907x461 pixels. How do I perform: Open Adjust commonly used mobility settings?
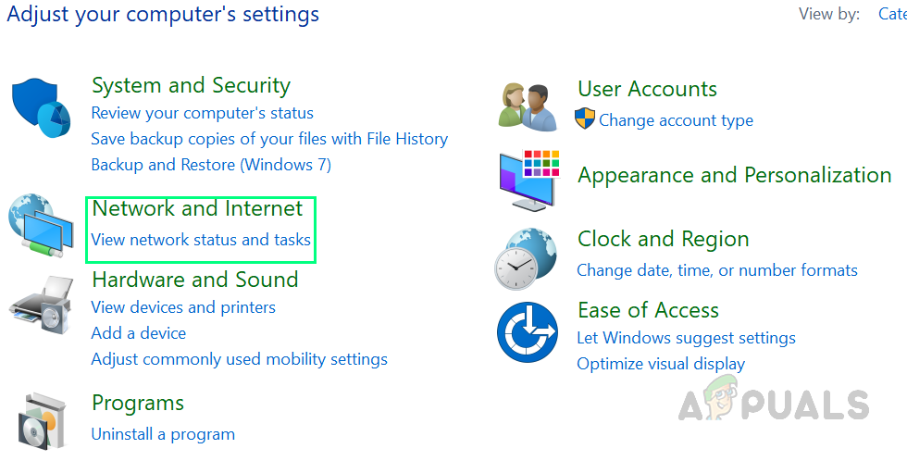coord(239,359)
